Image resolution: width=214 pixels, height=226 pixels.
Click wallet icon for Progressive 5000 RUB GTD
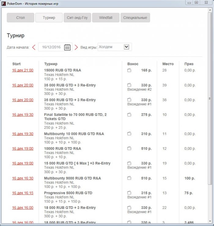pyautogui.click(x=129, y=193)
